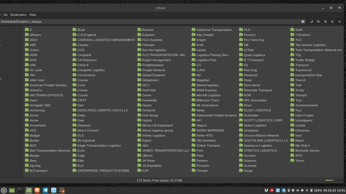Open the printer tray icon

click(302, 190)
